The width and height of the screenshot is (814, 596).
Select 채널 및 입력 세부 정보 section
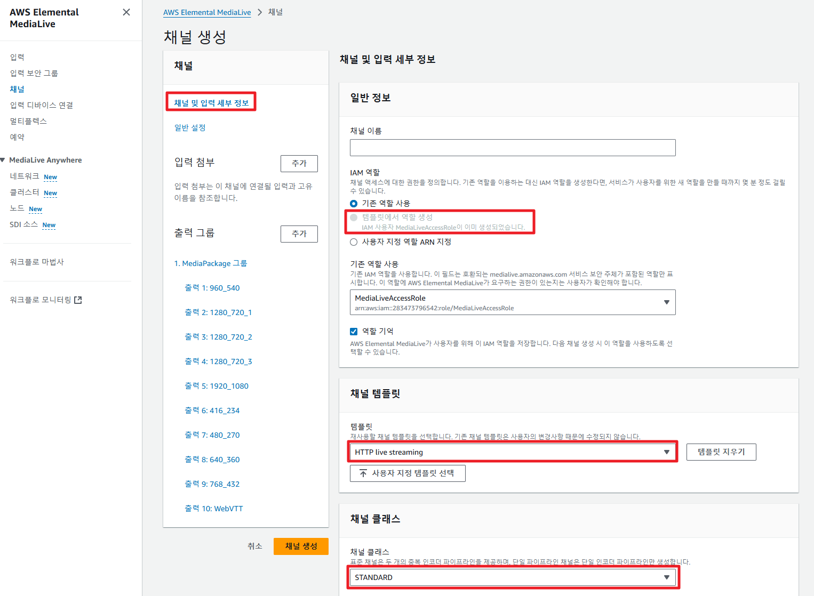(x=211, y=103)
